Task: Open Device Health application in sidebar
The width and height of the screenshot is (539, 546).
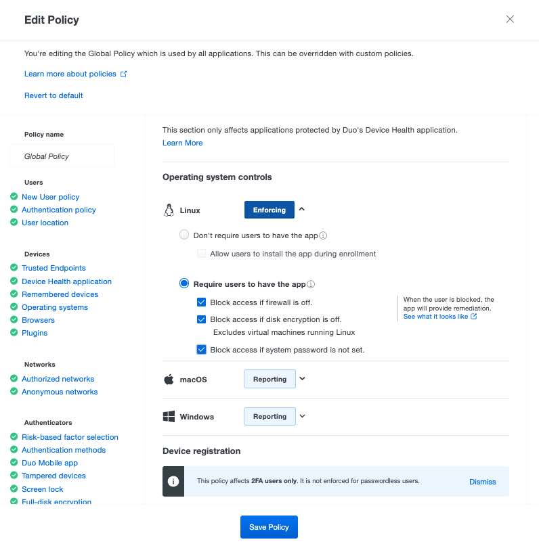Action: (x=66, y=281)
